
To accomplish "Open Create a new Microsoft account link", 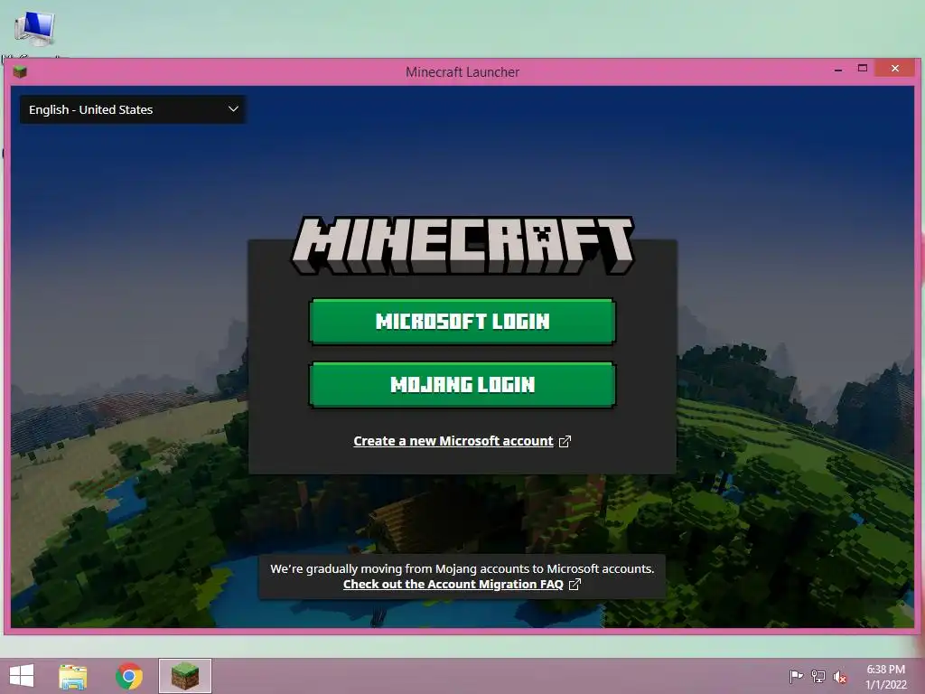I will (453, 441).
